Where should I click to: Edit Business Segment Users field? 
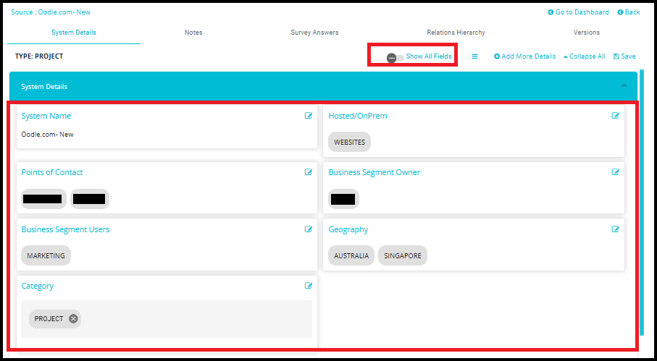pyautogui.click(x=309, y=229)
